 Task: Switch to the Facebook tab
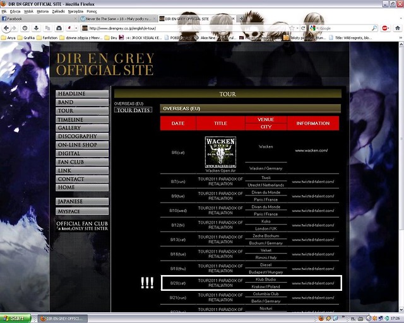click(x=39, y=18)
